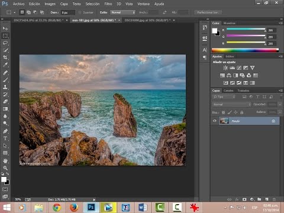The height and width of the screenshot is (213, 284).
Task: Select the Spot Healing Brush tool
Action: click(5, 72)
